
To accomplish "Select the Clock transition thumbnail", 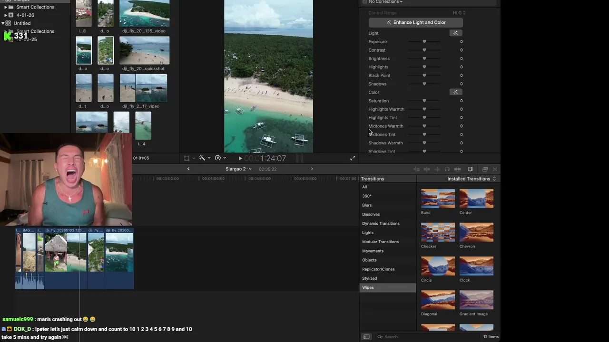I will [x=476, y=266].
